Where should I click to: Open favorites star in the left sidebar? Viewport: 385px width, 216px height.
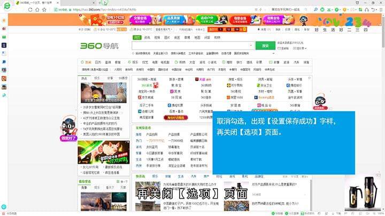(4, 20)
